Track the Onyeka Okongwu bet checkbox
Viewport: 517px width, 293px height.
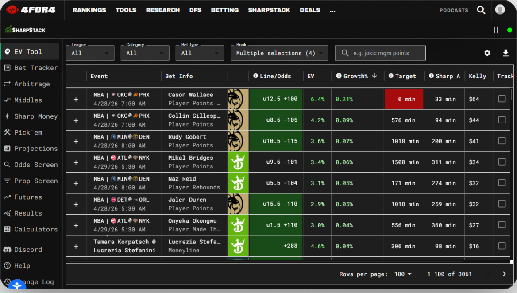(502, 225)
